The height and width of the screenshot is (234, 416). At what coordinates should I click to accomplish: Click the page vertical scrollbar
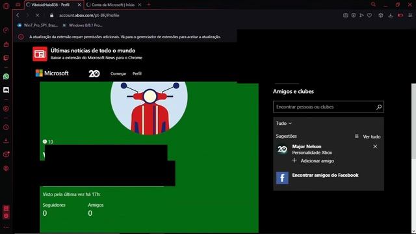[413, 122]
